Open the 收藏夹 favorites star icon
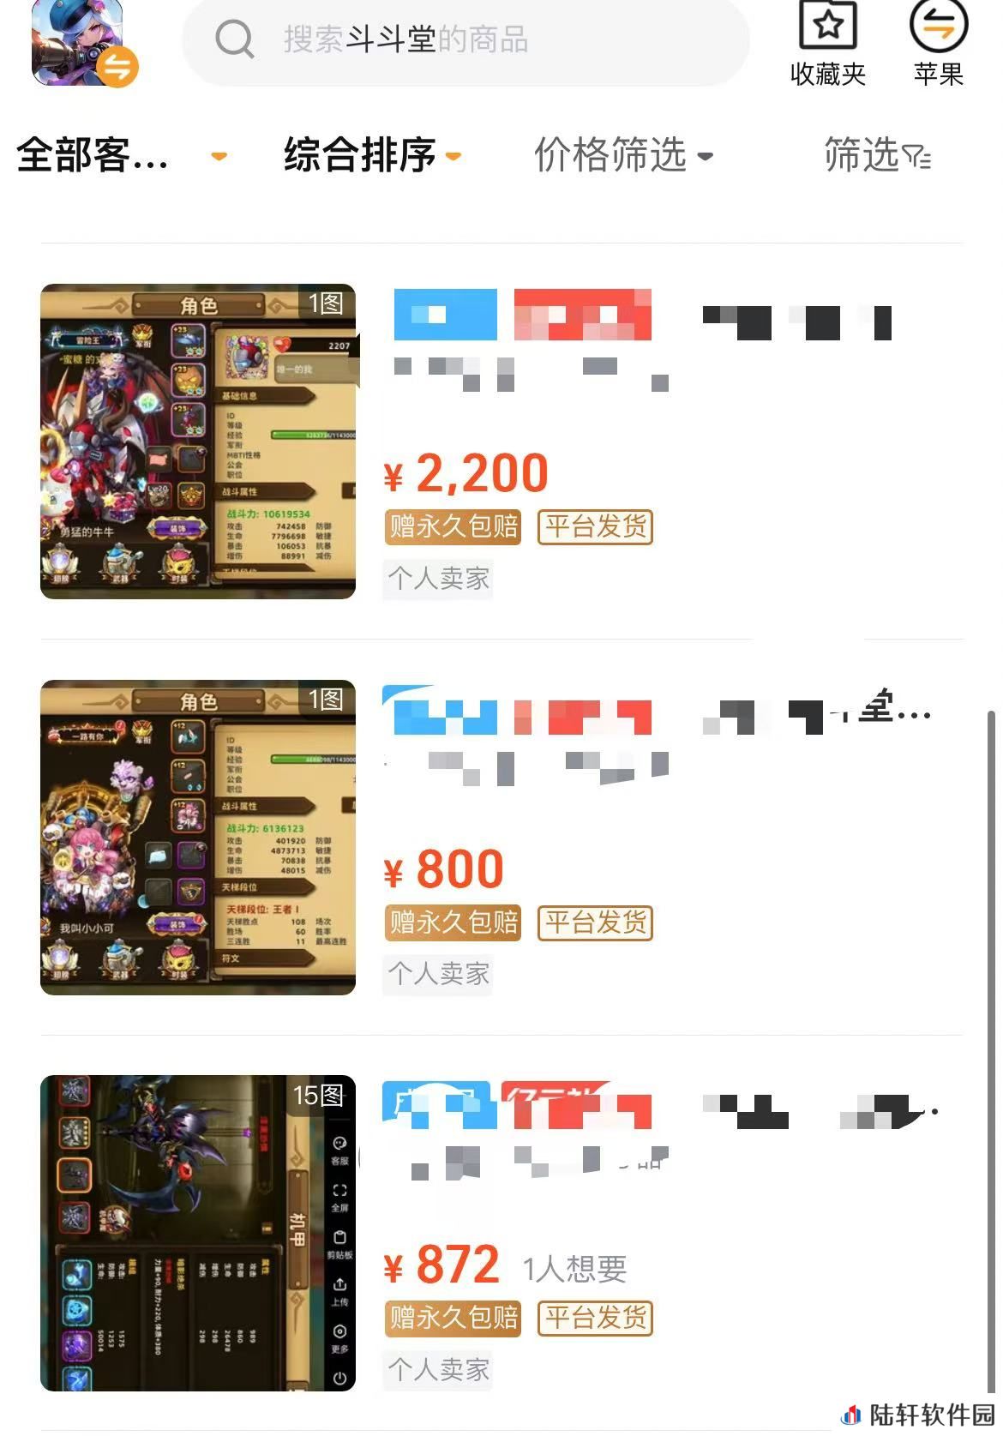Image resolution: width=1003 pixels, height=1436 pixels. [x=827, y=25]
